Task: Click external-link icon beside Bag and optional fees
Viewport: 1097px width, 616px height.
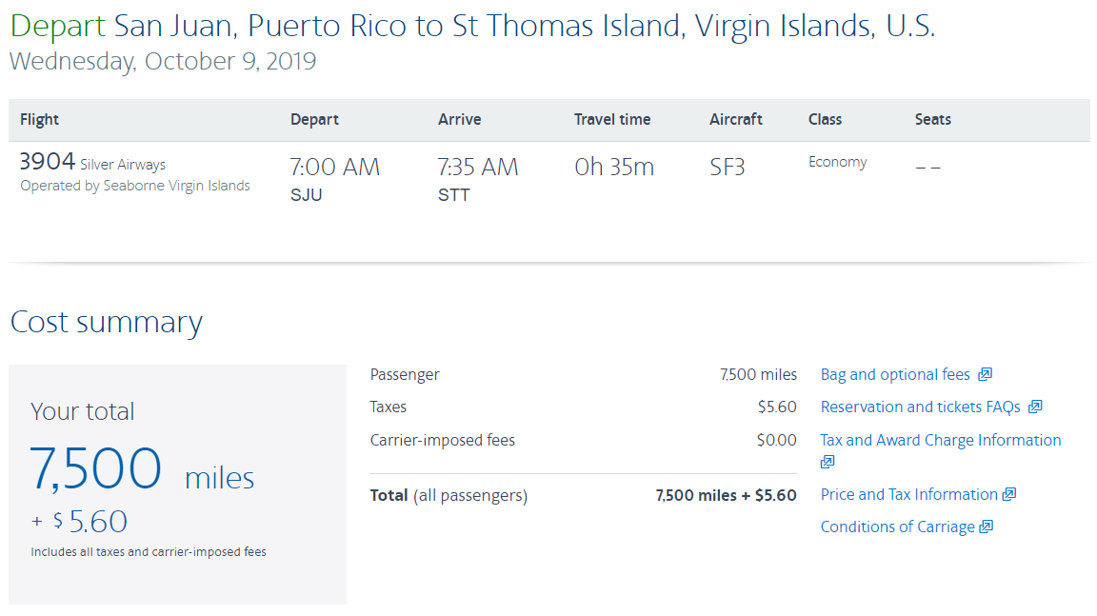Action: [x=986, y=375]
